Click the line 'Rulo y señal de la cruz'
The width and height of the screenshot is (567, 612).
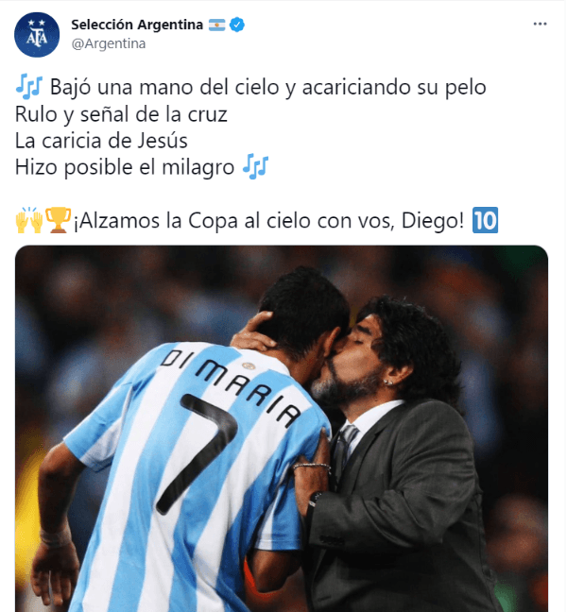click(x=121, y=114)
